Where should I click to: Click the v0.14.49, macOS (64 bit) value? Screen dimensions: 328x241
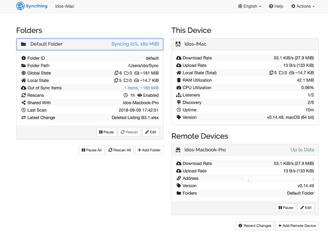pyautogui.click(x=290, y=117)
